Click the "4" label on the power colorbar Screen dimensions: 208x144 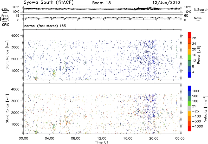pos(193,72)
